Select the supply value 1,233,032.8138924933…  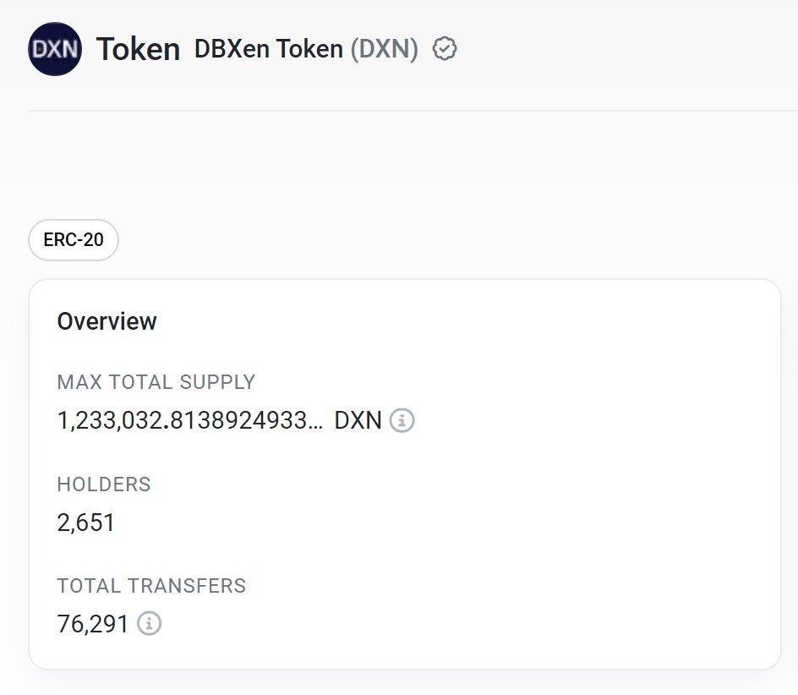(190, 420)
